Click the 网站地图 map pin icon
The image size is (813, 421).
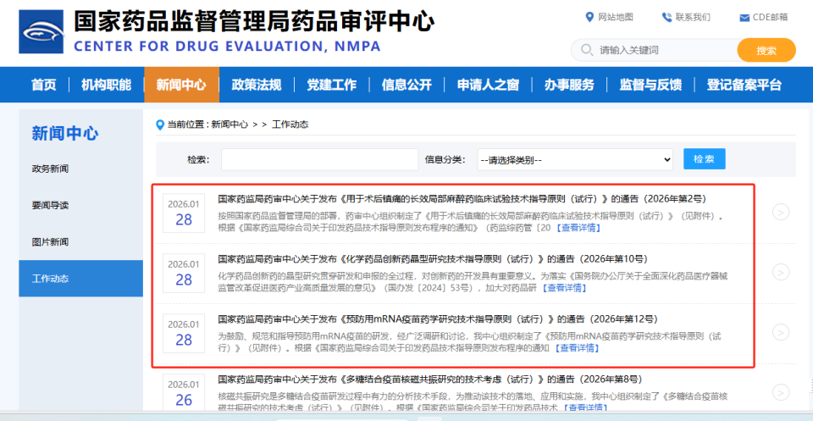(x=589, y=17)
